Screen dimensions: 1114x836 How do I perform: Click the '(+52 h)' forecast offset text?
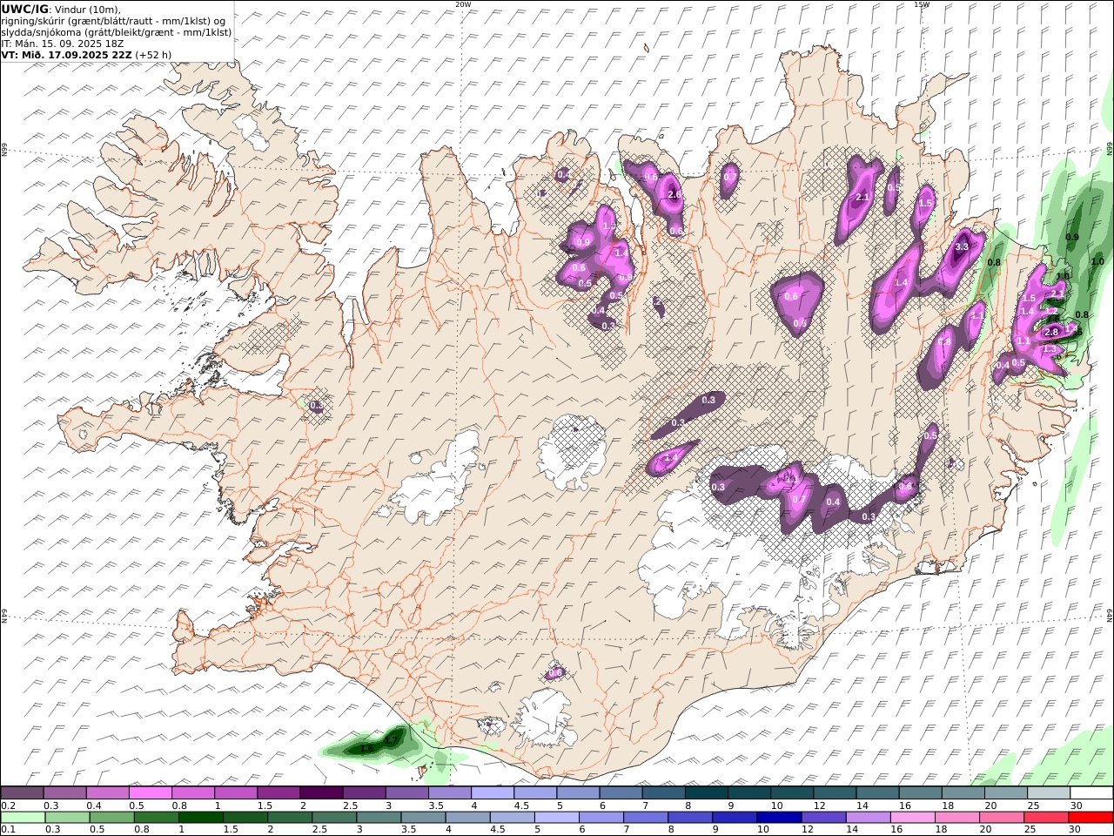[x=153, y=54]
